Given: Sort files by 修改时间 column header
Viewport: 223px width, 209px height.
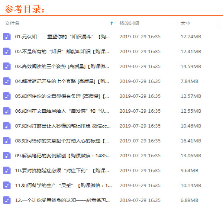Looking at the screenshot, I should click(129, 23).
